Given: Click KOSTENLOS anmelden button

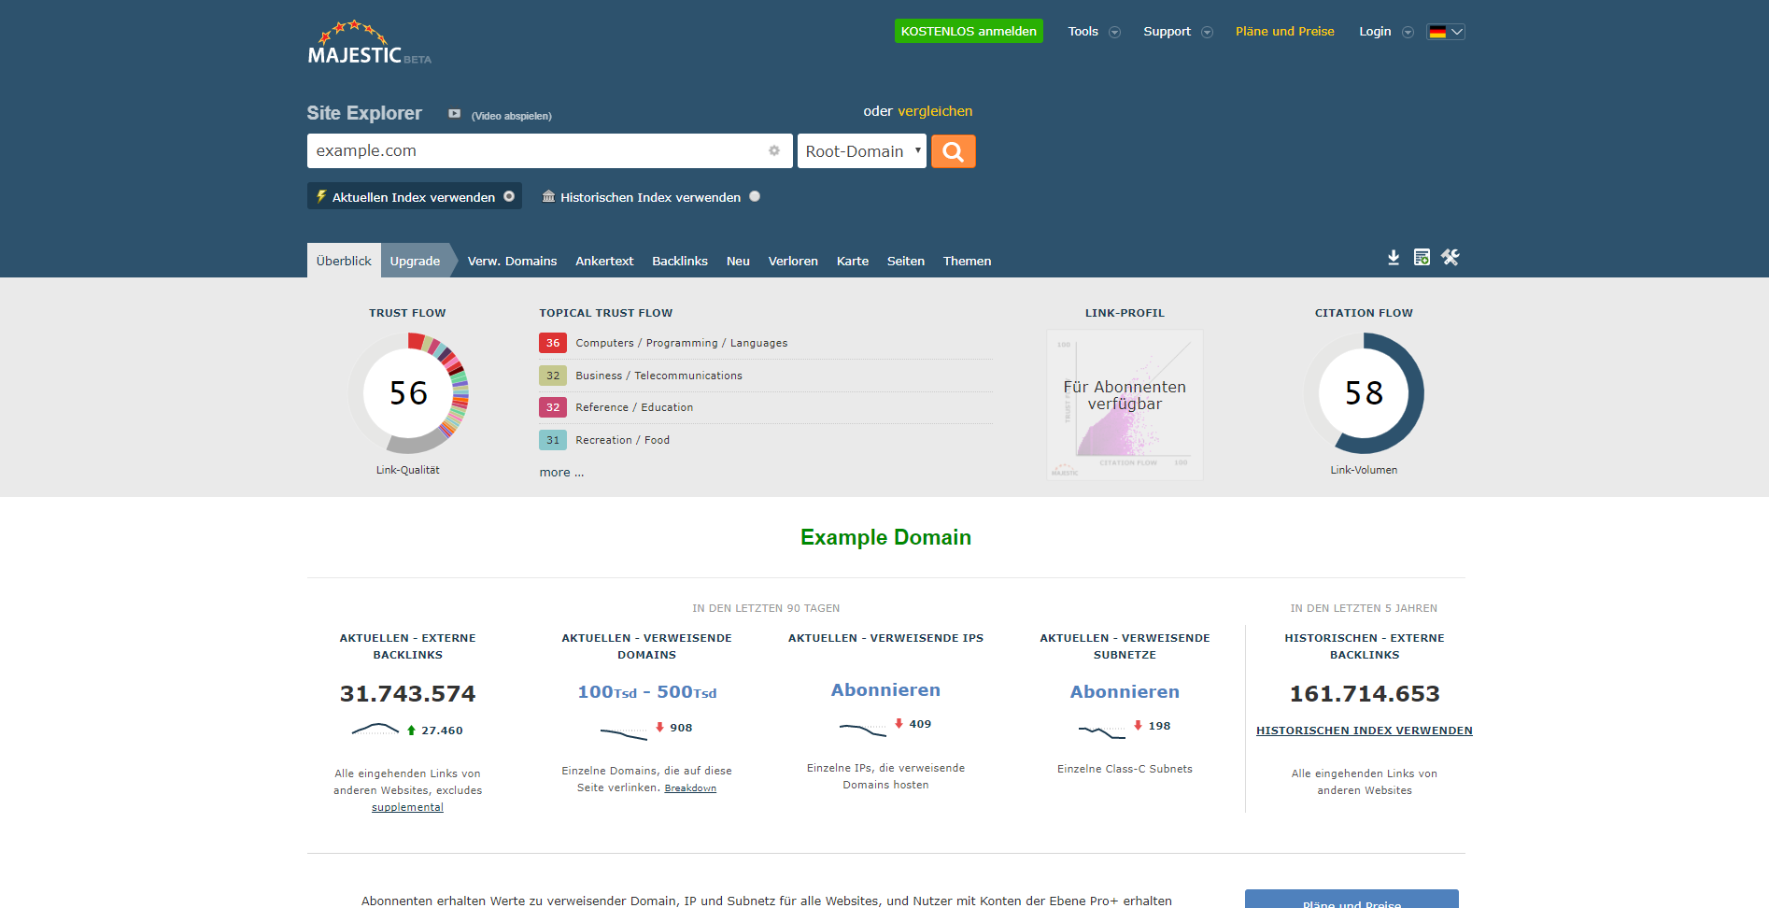Looking at the screenshot, I should point(969,31).
